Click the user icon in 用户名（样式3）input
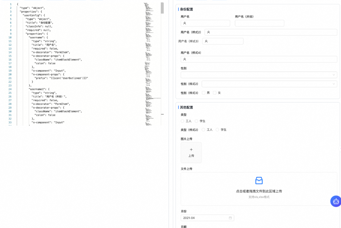Viewport: 341px width, 228px height. 206,41
